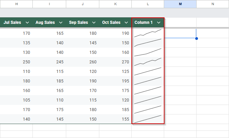Image resolution: width=229 pixels, height=138 pixels.
Task: Select the Jul Sales cell 130
Action: click(x=16, y=52)
